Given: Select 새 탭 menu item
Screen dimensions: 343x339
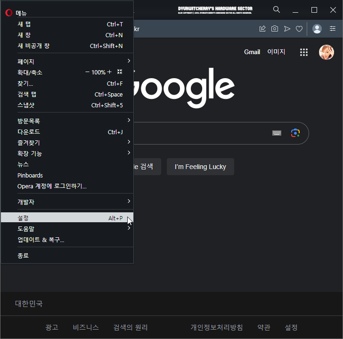Looking at the screenshot, I should point(67,24).
